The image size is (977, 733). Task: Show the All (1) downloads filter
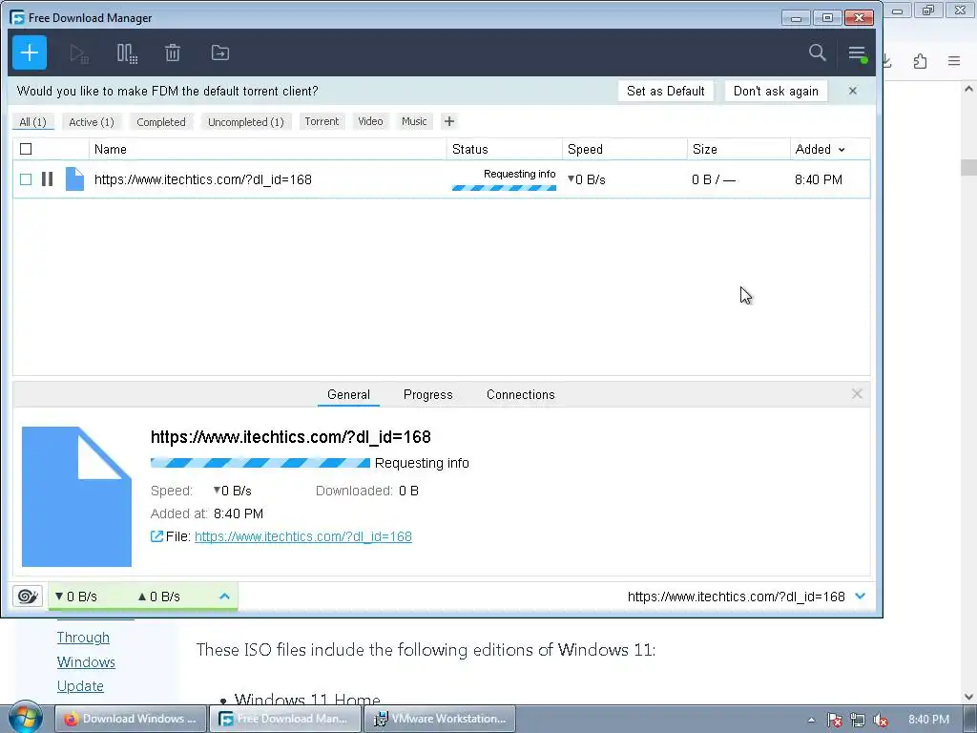point(33,121)
